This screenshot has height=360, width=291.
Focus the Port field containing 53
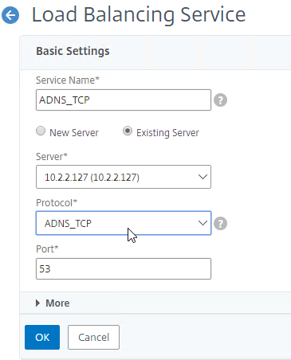tap(124, 268)
